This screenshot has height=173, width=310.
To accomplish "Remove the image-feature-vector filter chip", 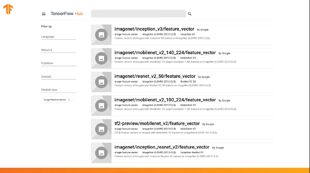I will point(69,100).
